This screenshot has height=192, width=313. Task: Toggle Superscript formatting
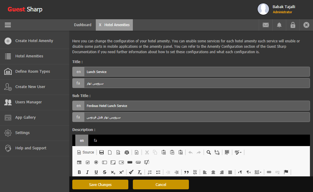(121, 172)
